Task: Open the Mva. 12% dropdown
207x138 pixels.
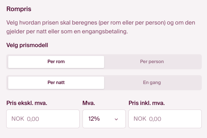Action: (104, 119)
